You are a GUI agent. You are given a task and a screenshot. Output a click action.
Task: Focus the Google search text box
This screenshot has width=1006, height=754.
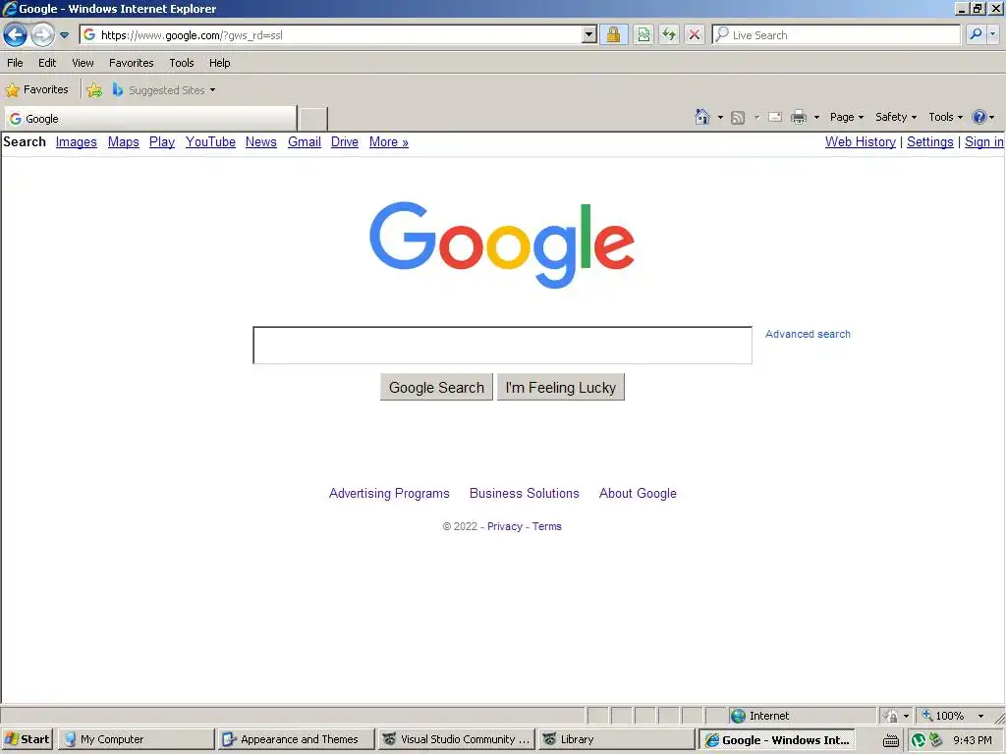[x=502, y=345]
